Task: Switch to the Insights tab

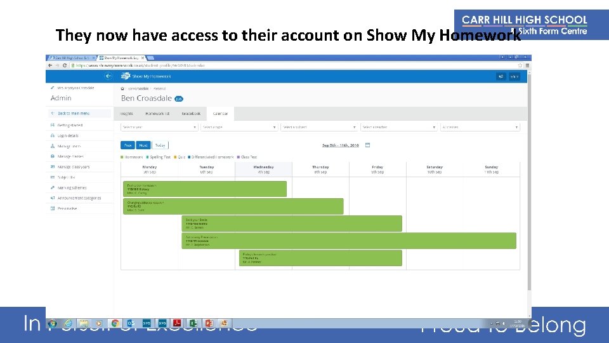Action: pyautogui.click(x=126, y=114)
